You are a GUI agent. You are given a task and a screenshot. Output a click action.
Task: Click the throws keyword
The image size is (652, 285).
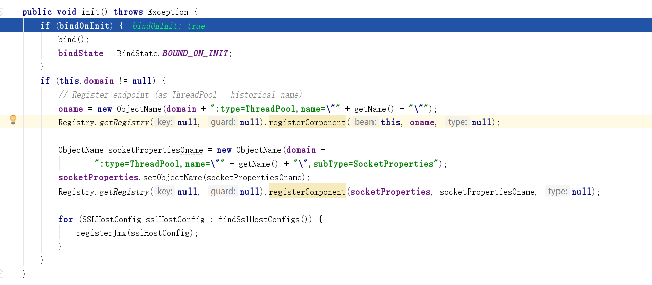[128, 12]
